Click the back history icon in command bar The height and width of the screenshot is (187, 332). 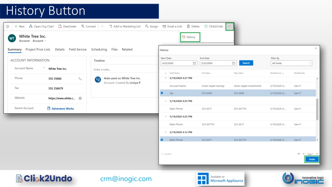[x=8, y=27]
